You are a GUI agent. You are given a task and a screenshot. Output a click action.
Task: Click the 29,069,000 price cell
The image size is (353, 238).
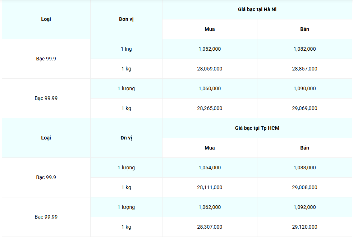point(304,108)
